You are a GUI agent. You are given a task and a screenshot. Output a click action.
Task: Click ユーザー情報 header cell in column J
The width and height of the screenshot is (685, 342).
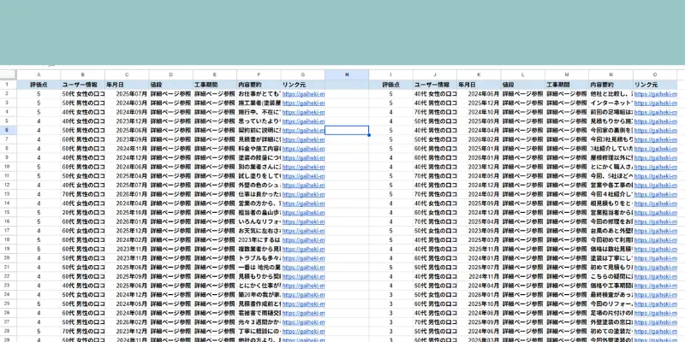433,85
